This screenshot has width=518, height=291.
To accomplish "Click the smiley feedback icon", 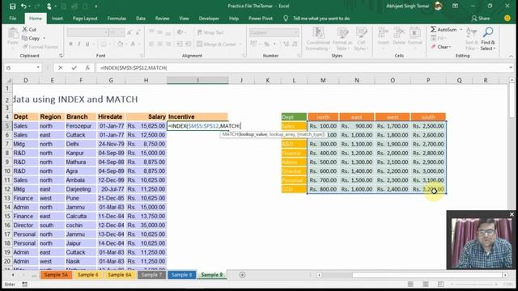I will click(x=507, y=19).
